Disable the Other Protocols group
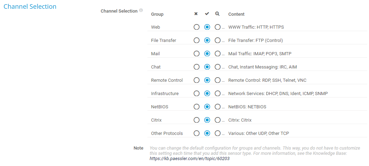 click(197, 133)
